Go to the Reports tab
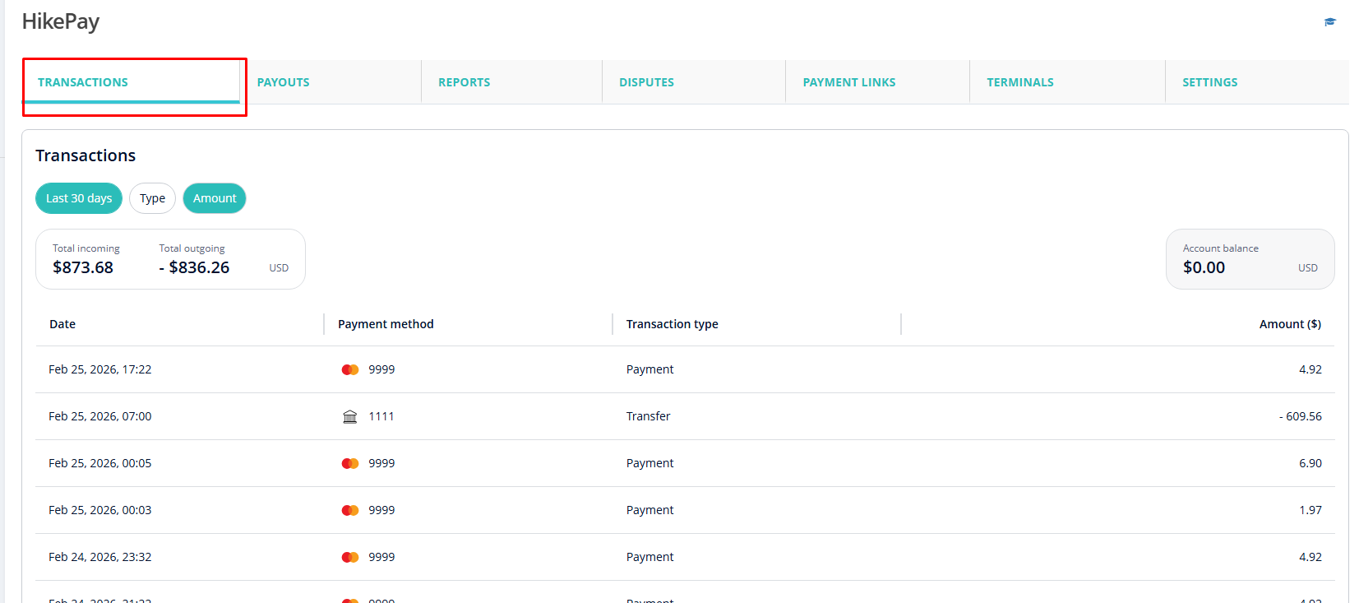The width and height of the screenshot is (1359, 603). point(464,82)
